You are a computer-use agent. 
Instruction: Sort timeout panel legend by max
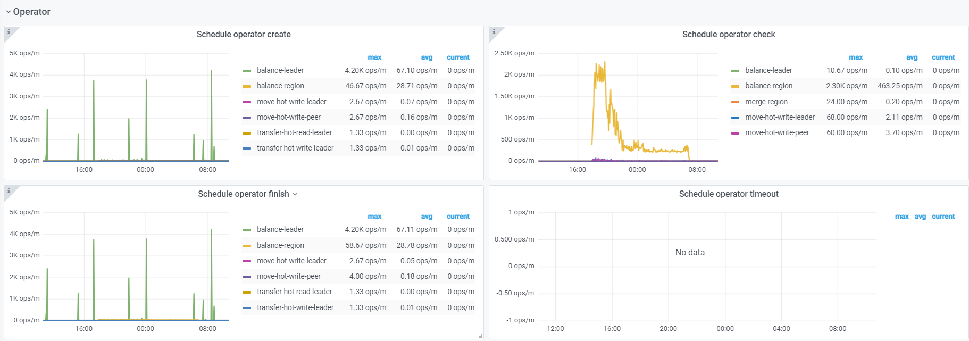pyautogui.click(x=901, y=217)
